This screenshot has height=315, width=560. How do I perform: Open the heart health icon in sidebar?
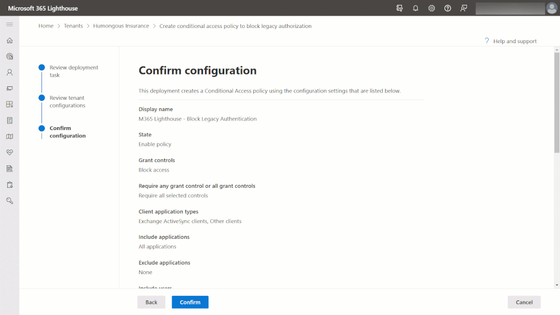10,152
